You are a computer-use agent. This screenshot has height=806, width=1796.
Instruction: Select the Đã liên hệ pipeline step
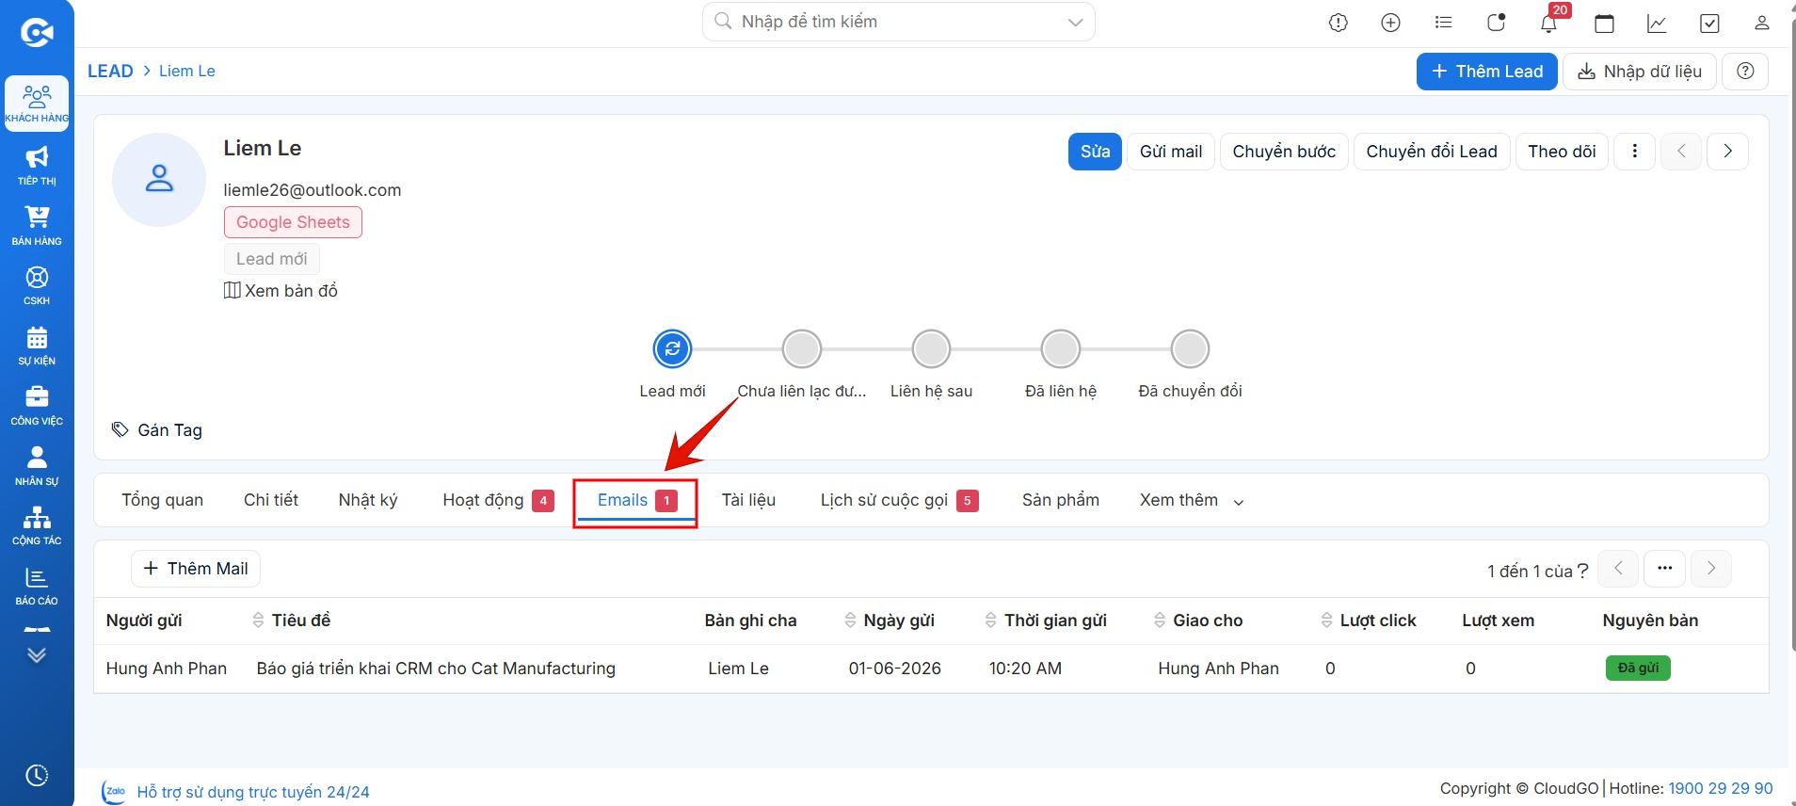(1061, 349)
